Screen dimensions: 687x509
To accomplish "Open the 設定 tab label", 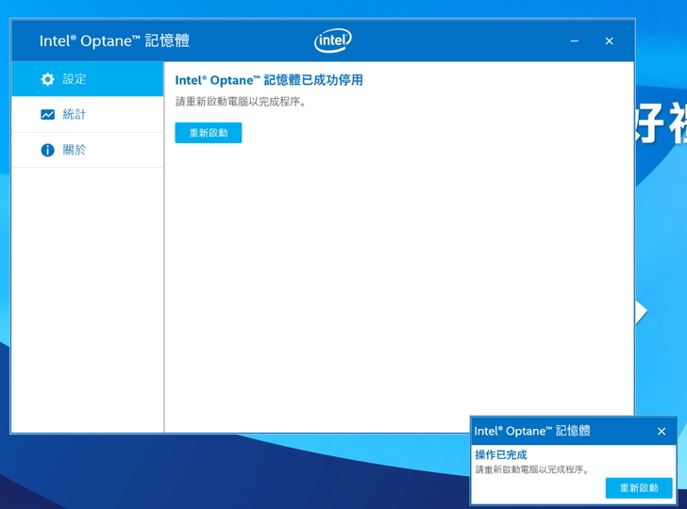I will point(75,80).
